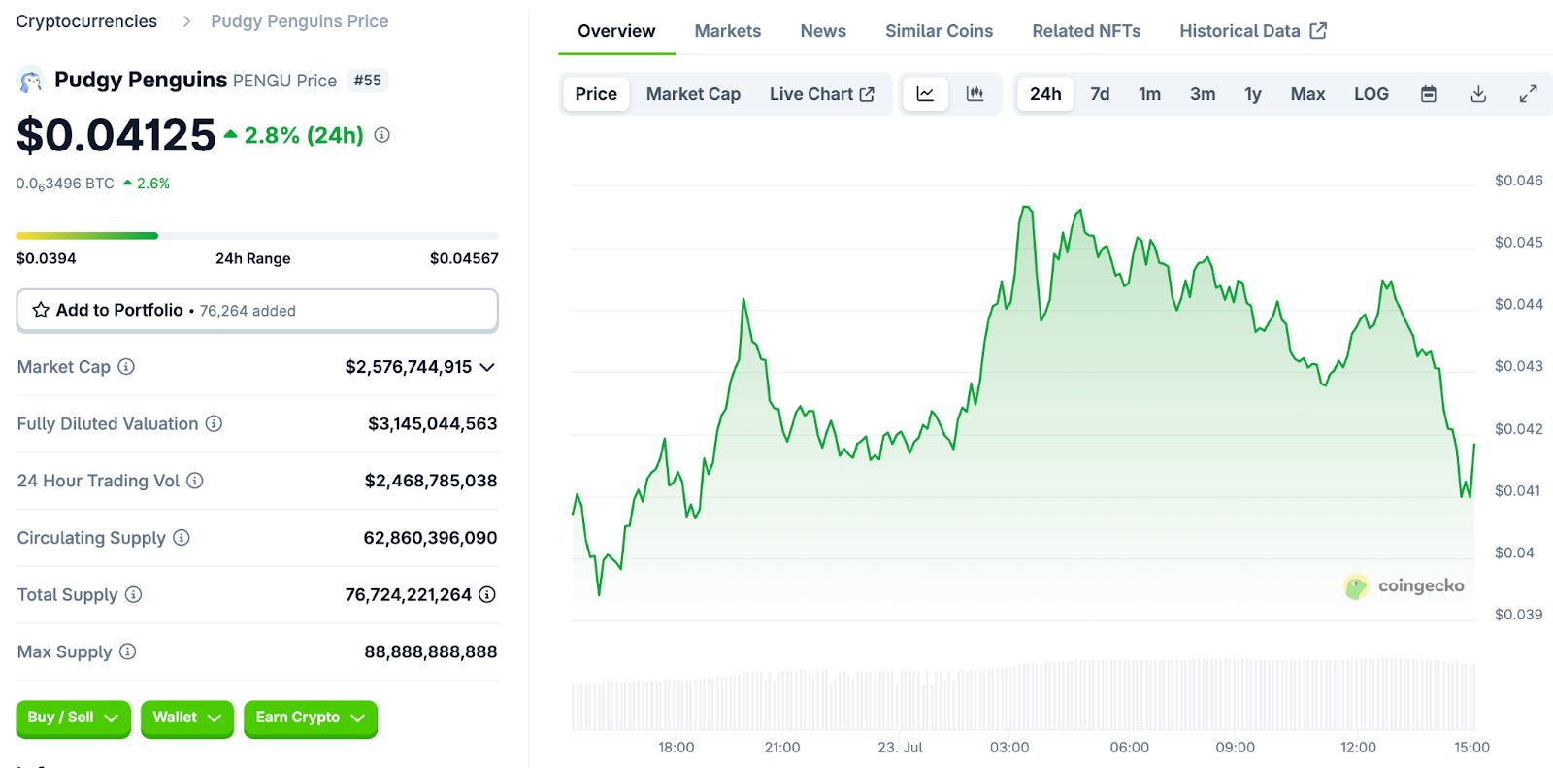Switch to candlestick chart icon

point(975,94)
